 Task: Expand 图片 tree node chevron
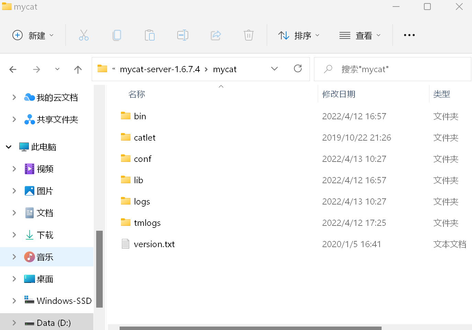(14, 191)
